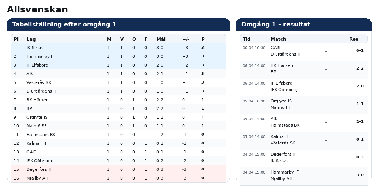The width and height of the screenshot is (378, 189).
Task: Click IK Sirius in the standings table
Action: tap(35, 48)
